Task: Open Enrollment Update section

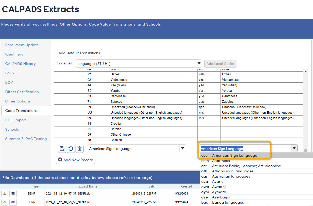Action: pyautogui.click(x=22, y=45)
